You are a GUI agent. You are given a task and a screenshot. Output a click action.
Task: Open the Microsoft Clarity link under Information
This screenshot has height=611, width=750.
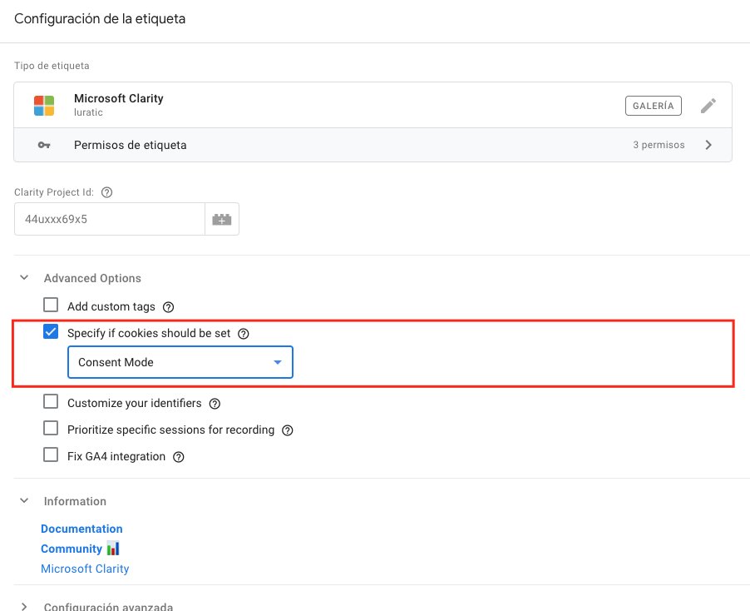point(85,569)
